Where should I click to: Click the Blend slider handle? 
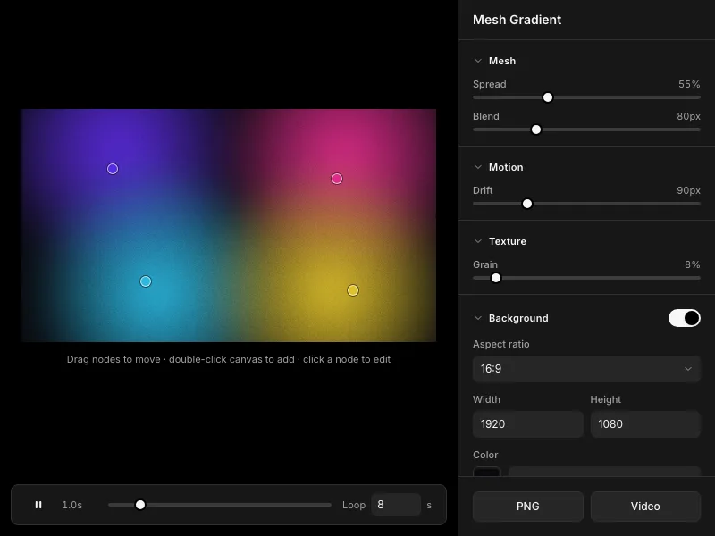[536, 130]
